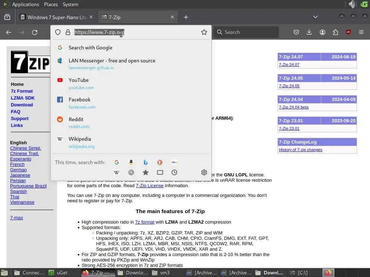Open the 7z format link in features

click(145, 222)
